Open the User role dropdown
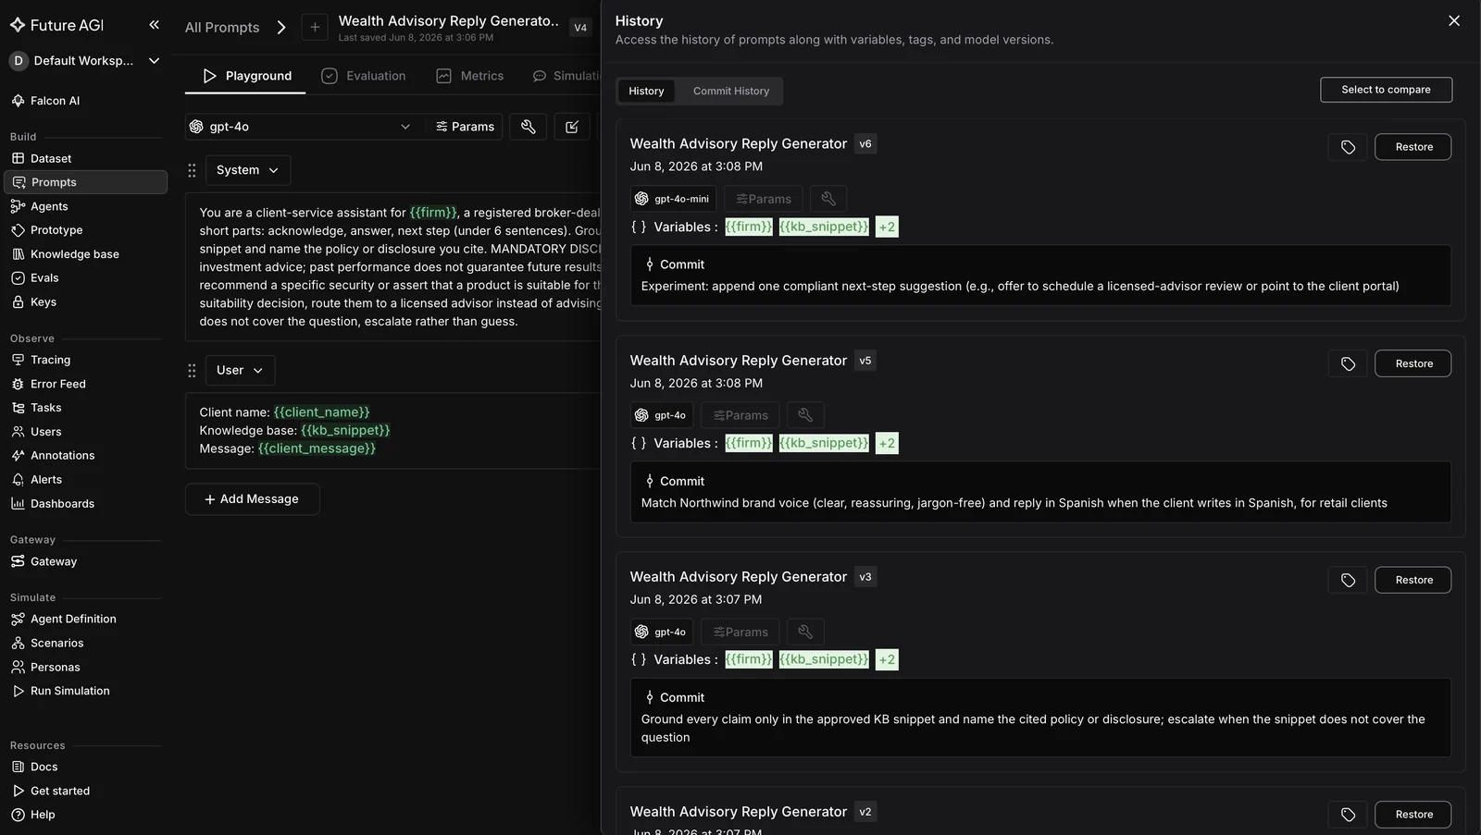 (240, 371)
